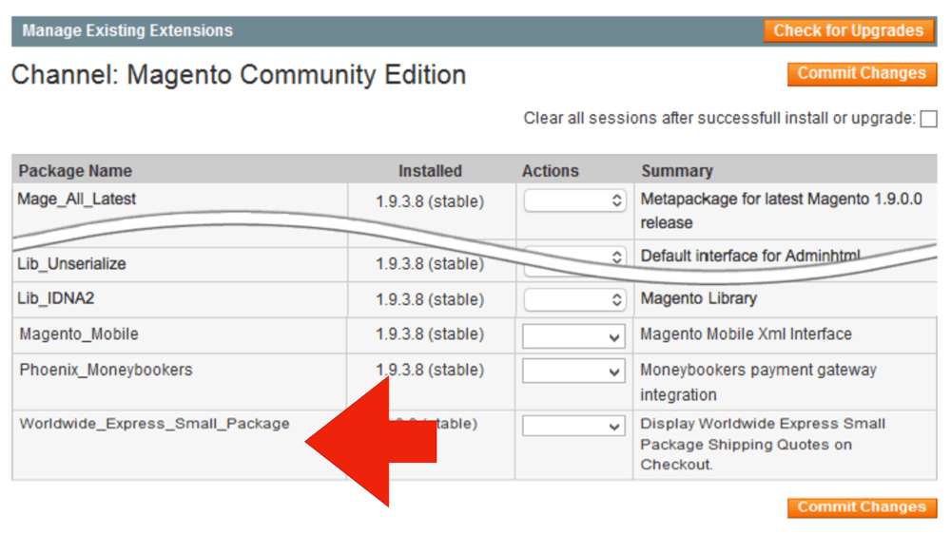
Task: Click the Check for Upgrades button
Action: point(848,31)
